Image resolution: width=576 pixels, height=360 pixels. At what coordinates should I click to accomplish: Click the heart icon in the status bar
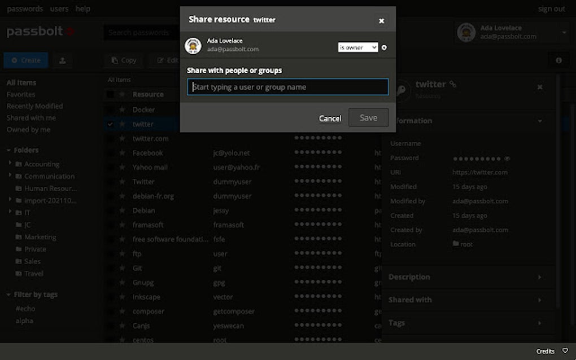pyautogui.click(x=565, y=351)
